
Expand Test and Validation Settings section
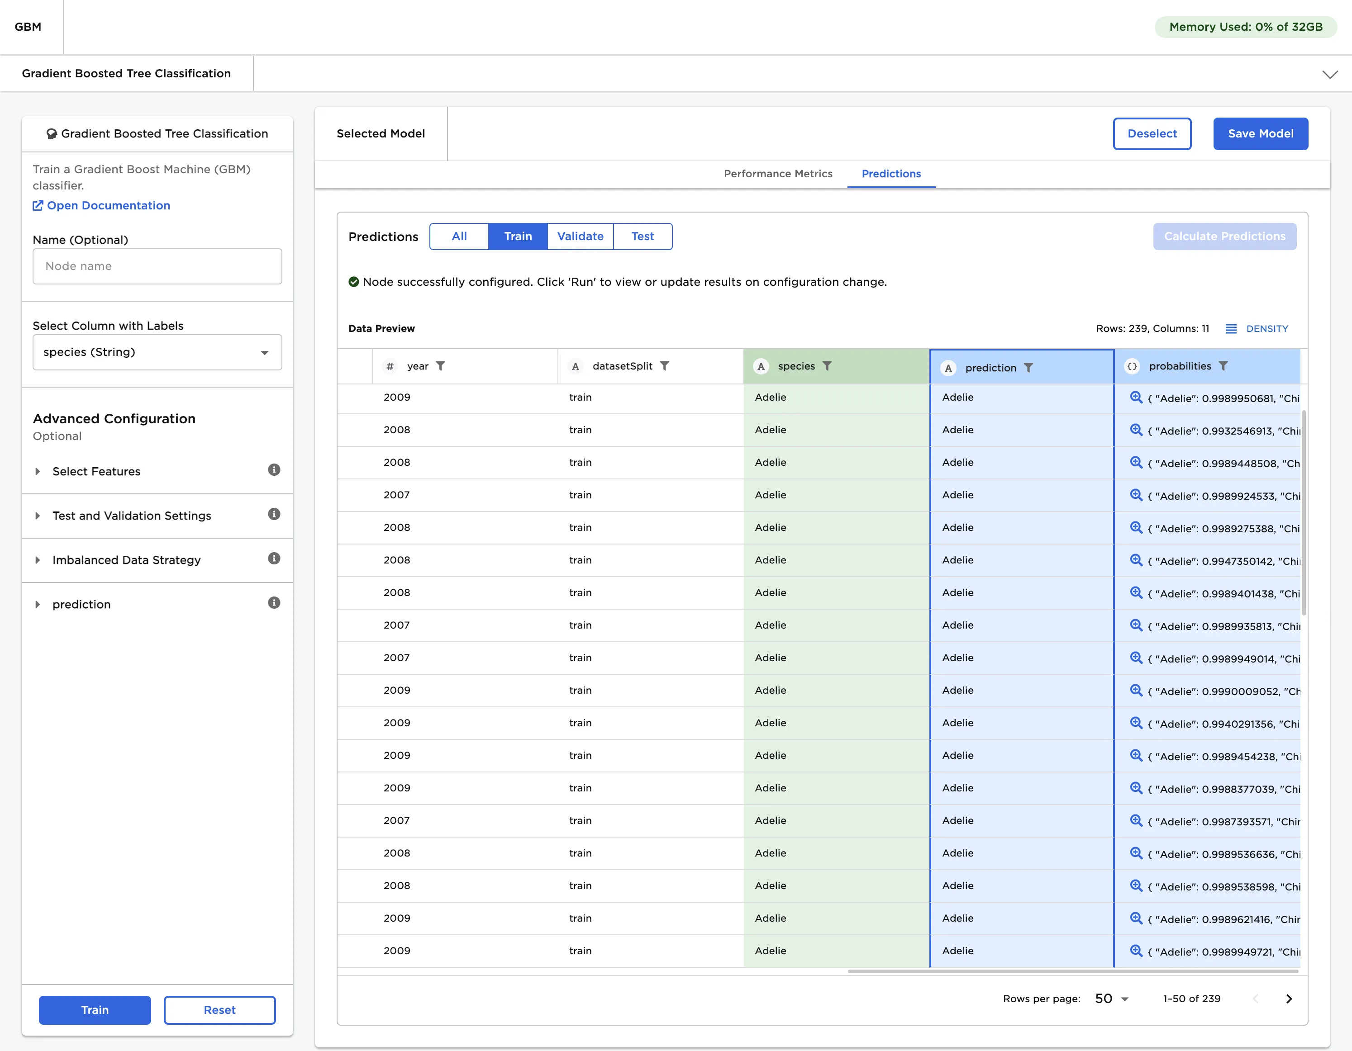tap(37, 516)
